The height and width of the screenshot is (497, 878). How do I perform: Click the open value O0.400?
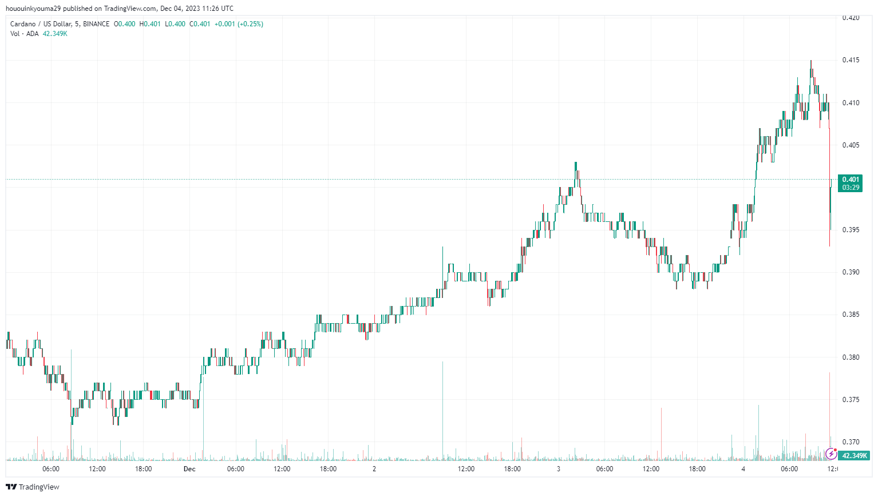125,24
